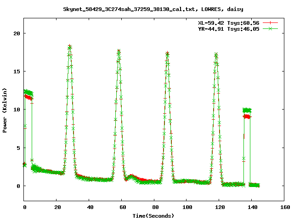The height and width of the screenshot is (220, 294).
Task: Click the green calibration plateau near 137 seconds
Action: pyautogui.click(x=247, y=110)
